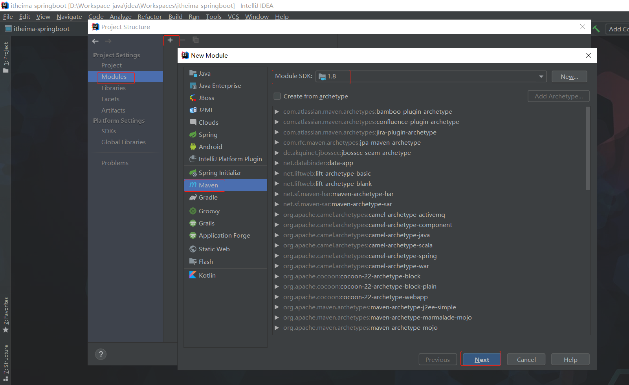Select maven-archetype-mojo archetype row

429,328
